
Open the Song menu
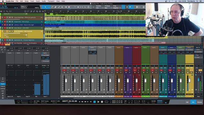tap(26, 1)
